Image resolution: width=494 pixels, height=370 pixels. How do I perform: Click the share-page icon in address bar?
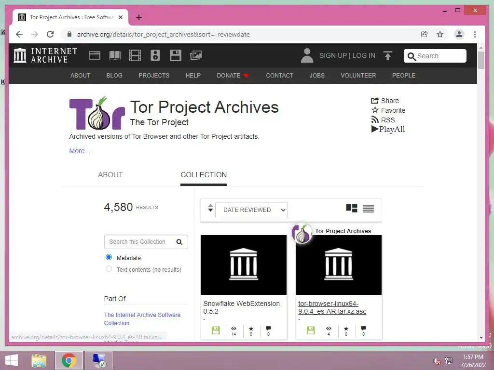coord(425,34)
